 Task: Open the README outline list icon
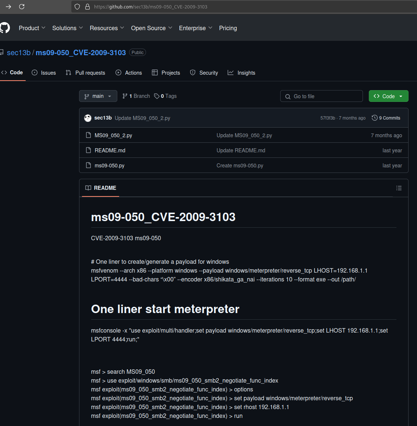[x=399, y=188]
